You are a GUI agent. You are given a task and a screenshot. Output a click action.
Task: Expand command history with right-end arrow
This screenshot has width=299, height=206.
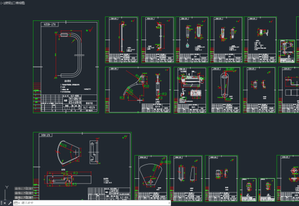tap(169, 203)
